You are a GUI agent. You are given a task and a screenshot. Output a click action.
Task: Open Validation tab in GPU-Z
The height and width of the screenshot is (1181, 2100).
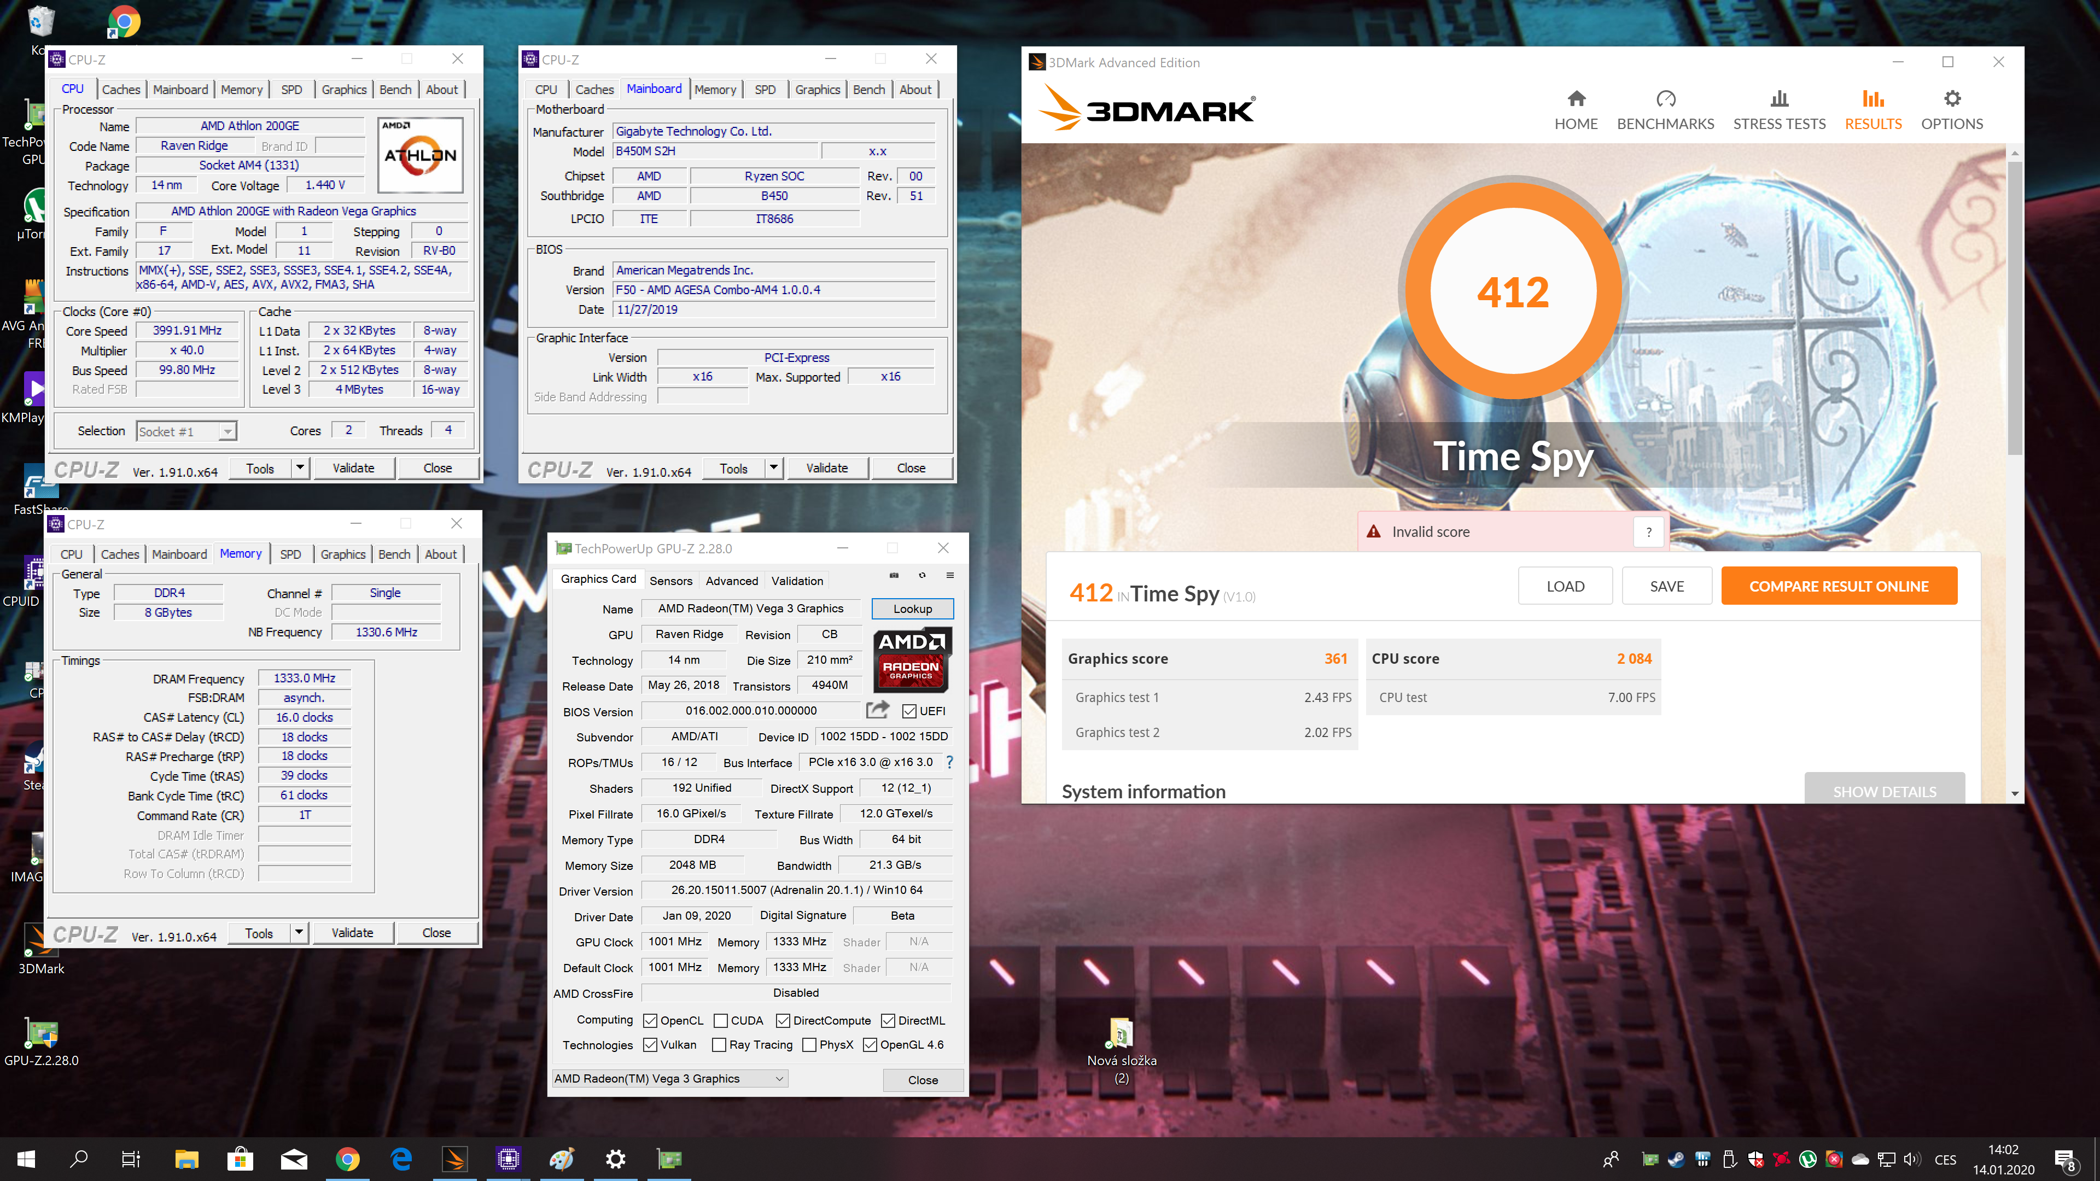click(796, 580)
